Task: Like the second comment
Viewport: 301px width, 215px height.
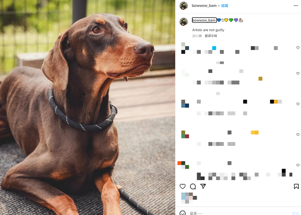Action: click(298, 73)
